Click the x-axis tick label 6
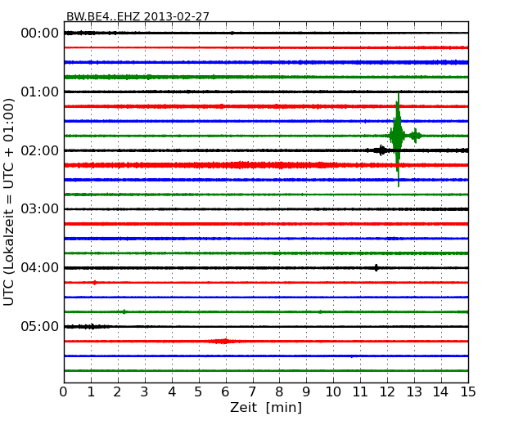Image resolution: width=532 pixels, height=425 pixels. click(225, 392)
